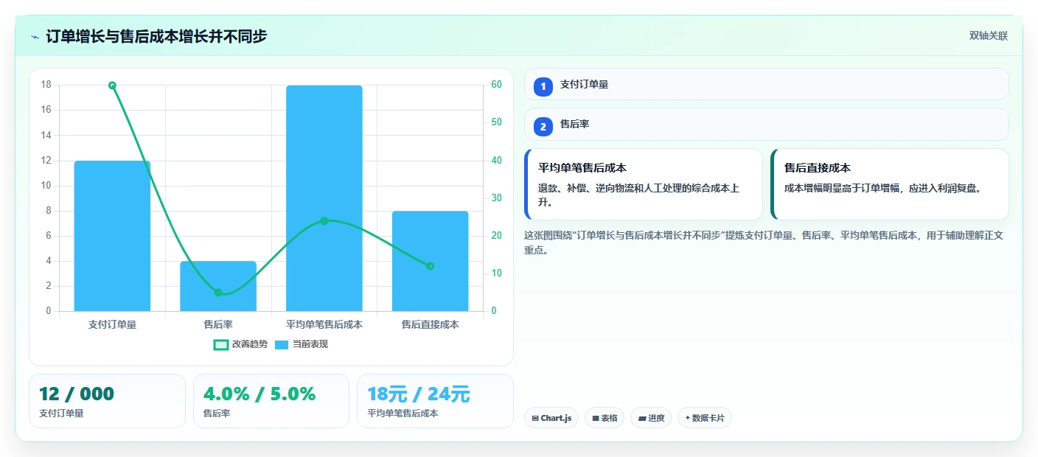Click the blue 当前表现 legend swatch
1038x457 pixels.
282,344
